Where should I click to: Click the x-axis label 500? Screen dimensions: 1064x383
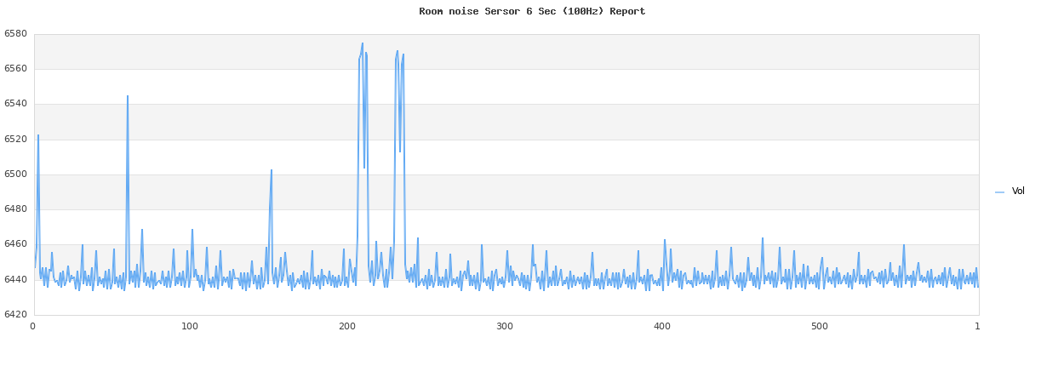[820, 326]
